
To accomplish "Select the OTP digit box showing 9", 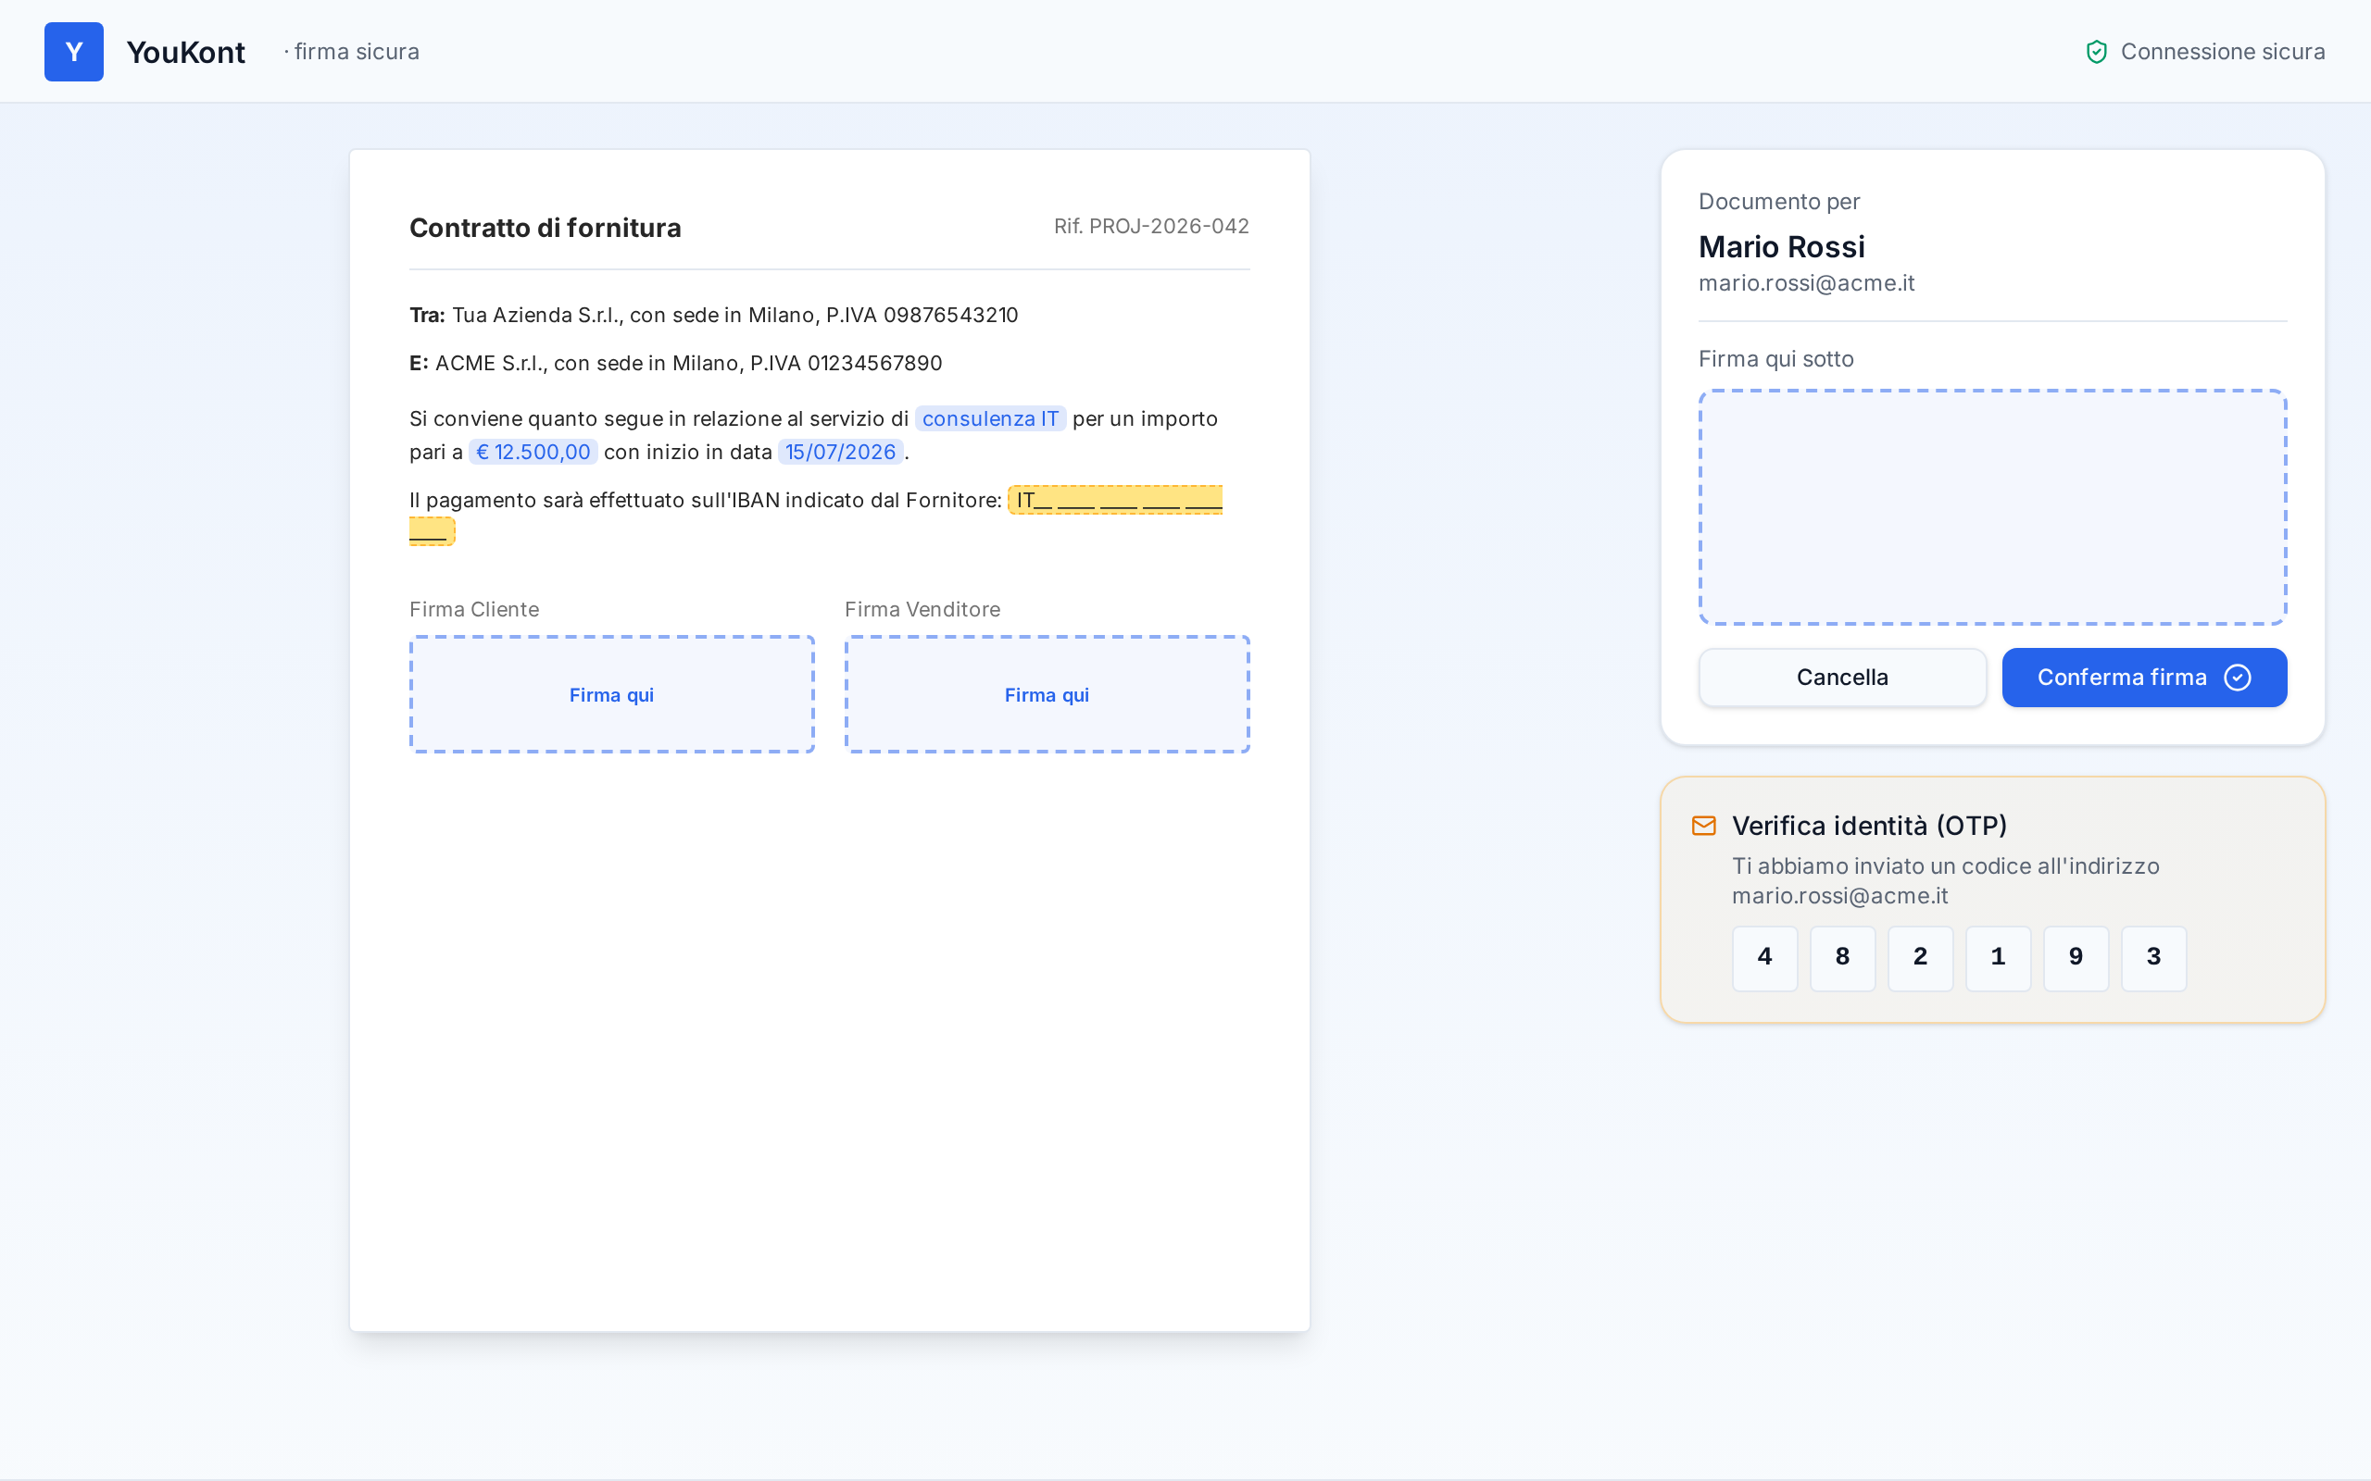I will pos(2076,958).
